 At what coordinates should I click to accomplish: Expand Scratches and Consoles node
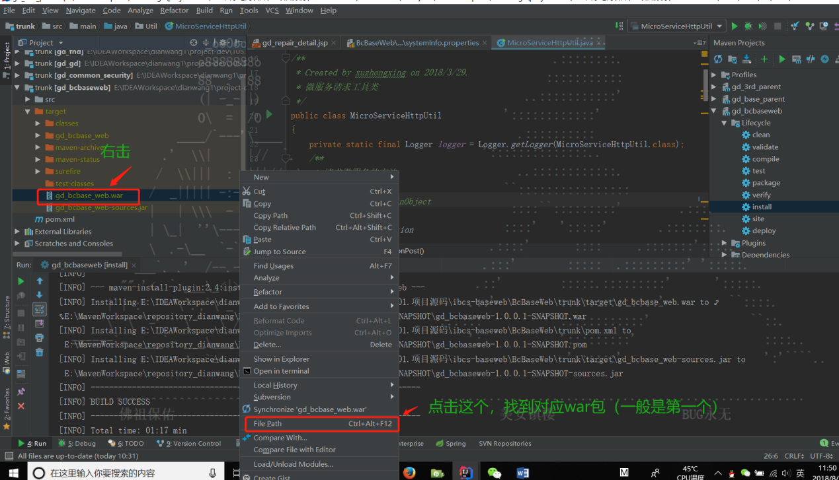pyautogui.click(x=18, y=244)
